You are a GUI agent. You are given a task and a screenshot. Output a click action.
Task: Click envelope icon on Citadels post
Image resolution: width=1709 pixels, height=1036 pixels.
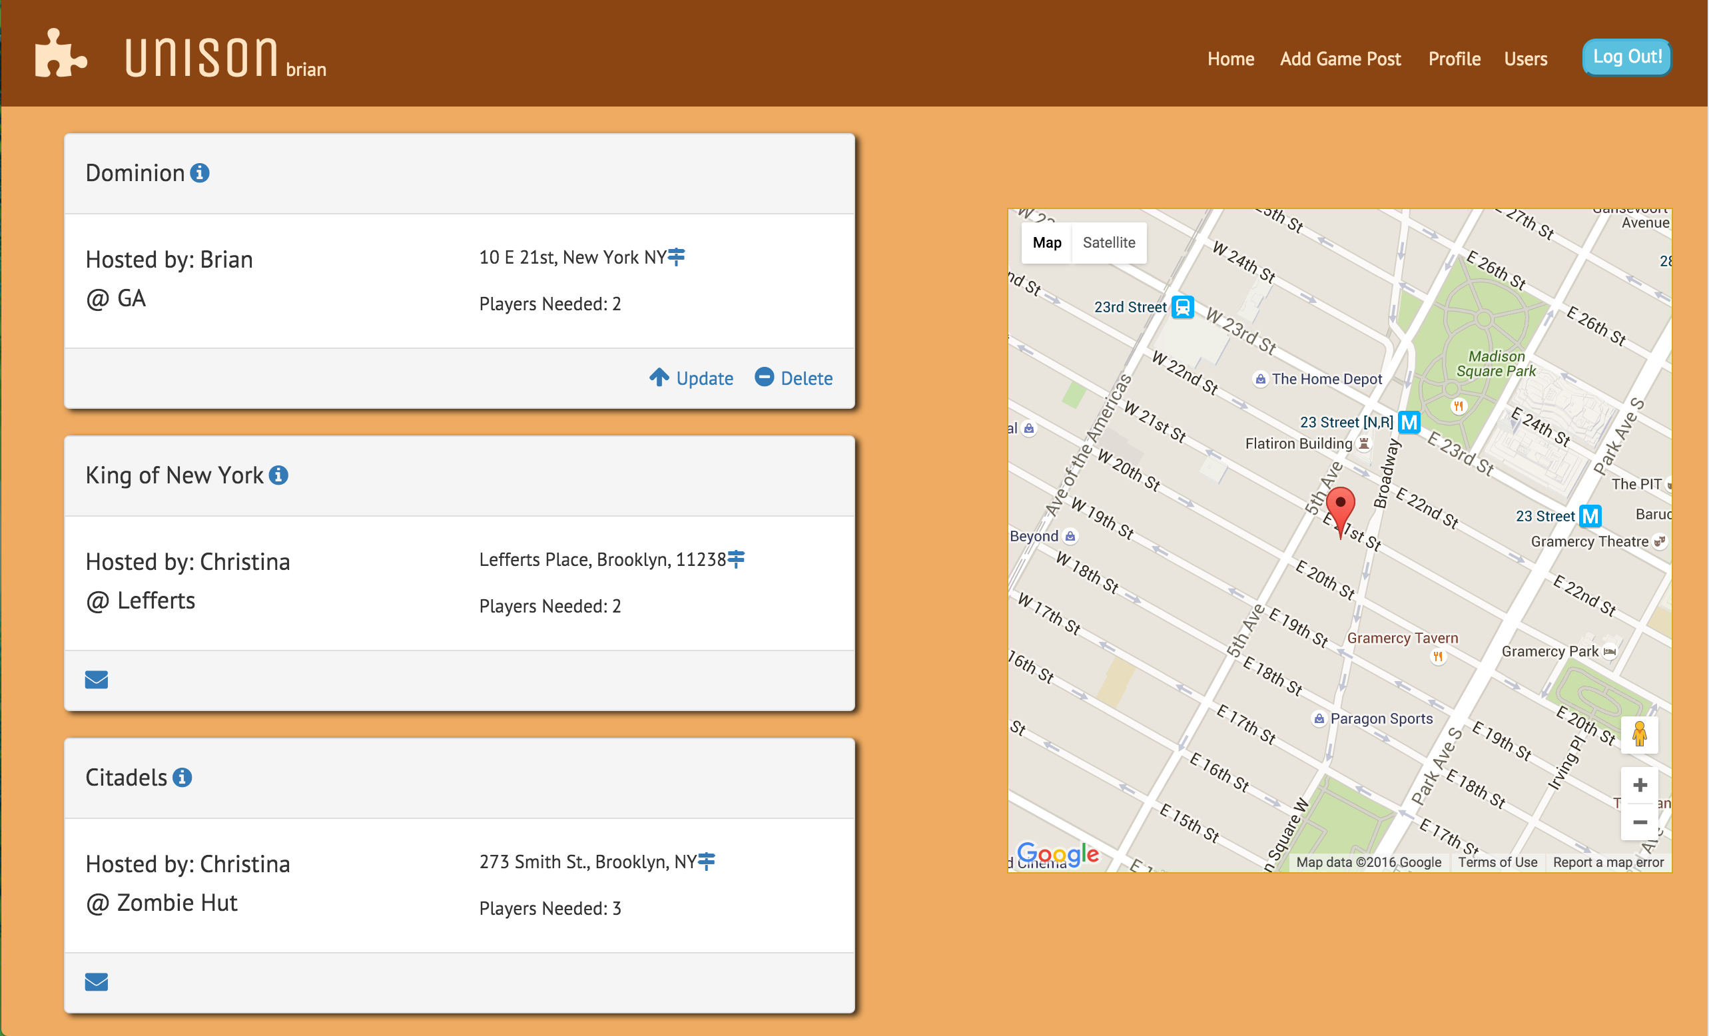(97, 982)
